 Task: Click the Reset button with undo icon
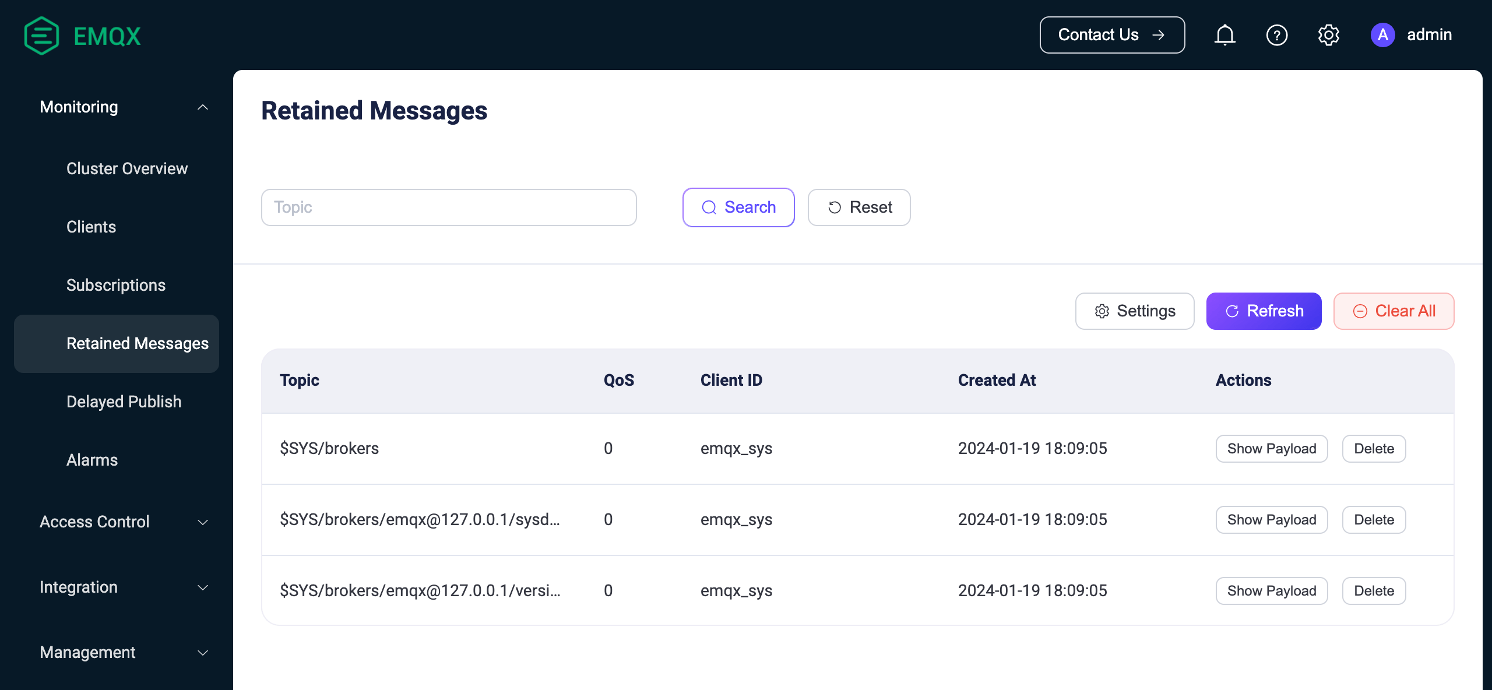pyautogui.click(x=858, y=207)
